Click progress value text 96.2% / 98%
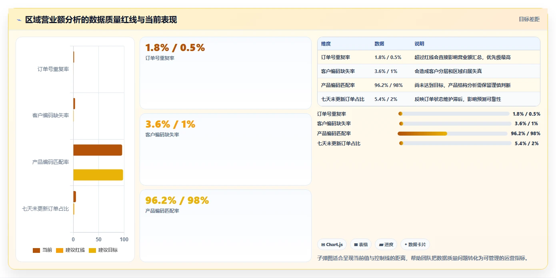556x278 pixels. coord(526,134)
